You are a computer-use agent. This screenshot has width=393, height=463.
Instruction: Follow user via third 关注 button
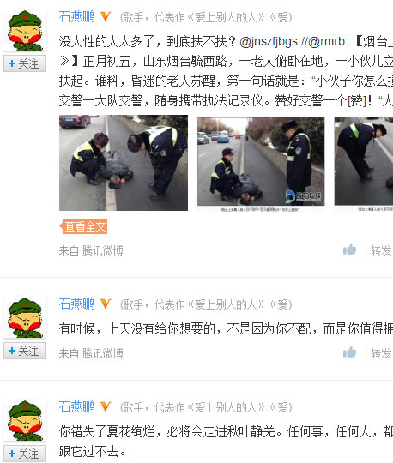point(25,454)
